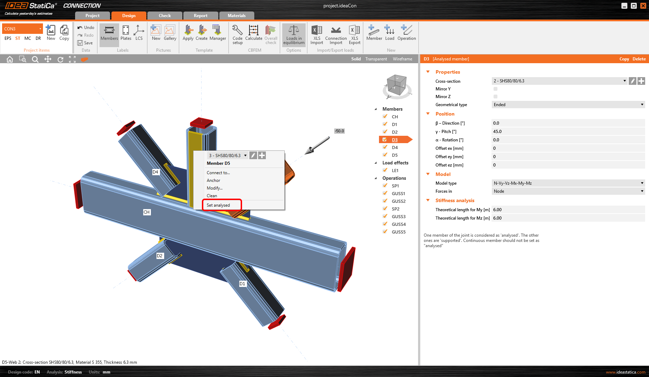Image resolution: width=649 pixels, height=377 pixels.
Task: Open the Model type dropdown
Action: [568, 183]
